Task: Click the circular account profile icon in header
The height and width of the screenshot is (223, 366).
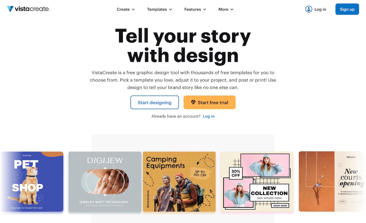Action: click(308, 9)
